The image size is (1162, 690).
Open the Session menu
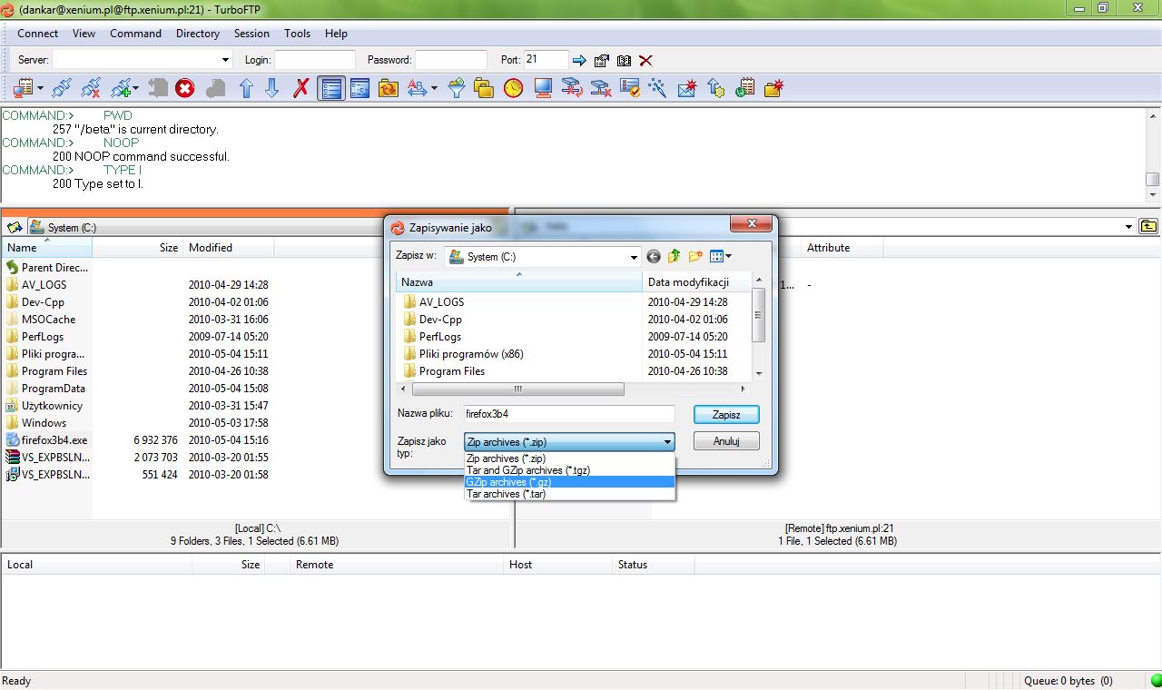251,34
